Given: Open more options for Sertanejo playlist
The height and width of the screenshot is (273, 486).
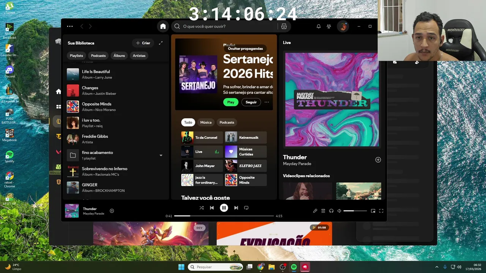Looking at the screenshot, I should [x=267, y=102].
